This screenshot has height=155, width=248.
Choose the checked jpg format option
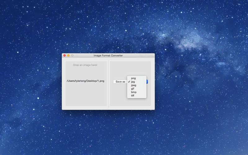click(x=137, y=82)
